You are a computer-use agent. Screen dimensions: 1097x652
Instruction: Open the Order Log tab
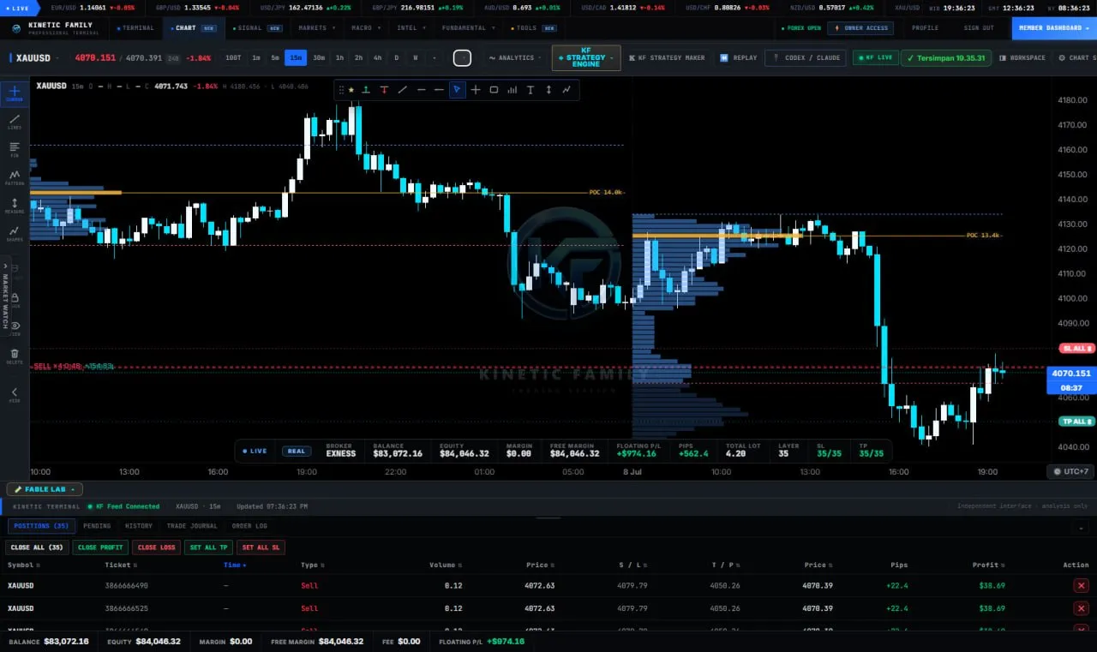point(249,526)
